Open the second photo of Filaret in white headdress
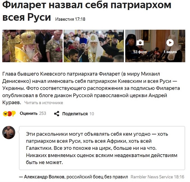This screenshot has height=182, width=190. coord(94,46)
